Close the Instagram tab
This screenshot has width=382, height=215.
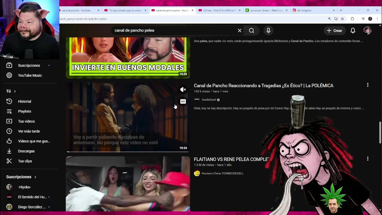pos(334,10)
